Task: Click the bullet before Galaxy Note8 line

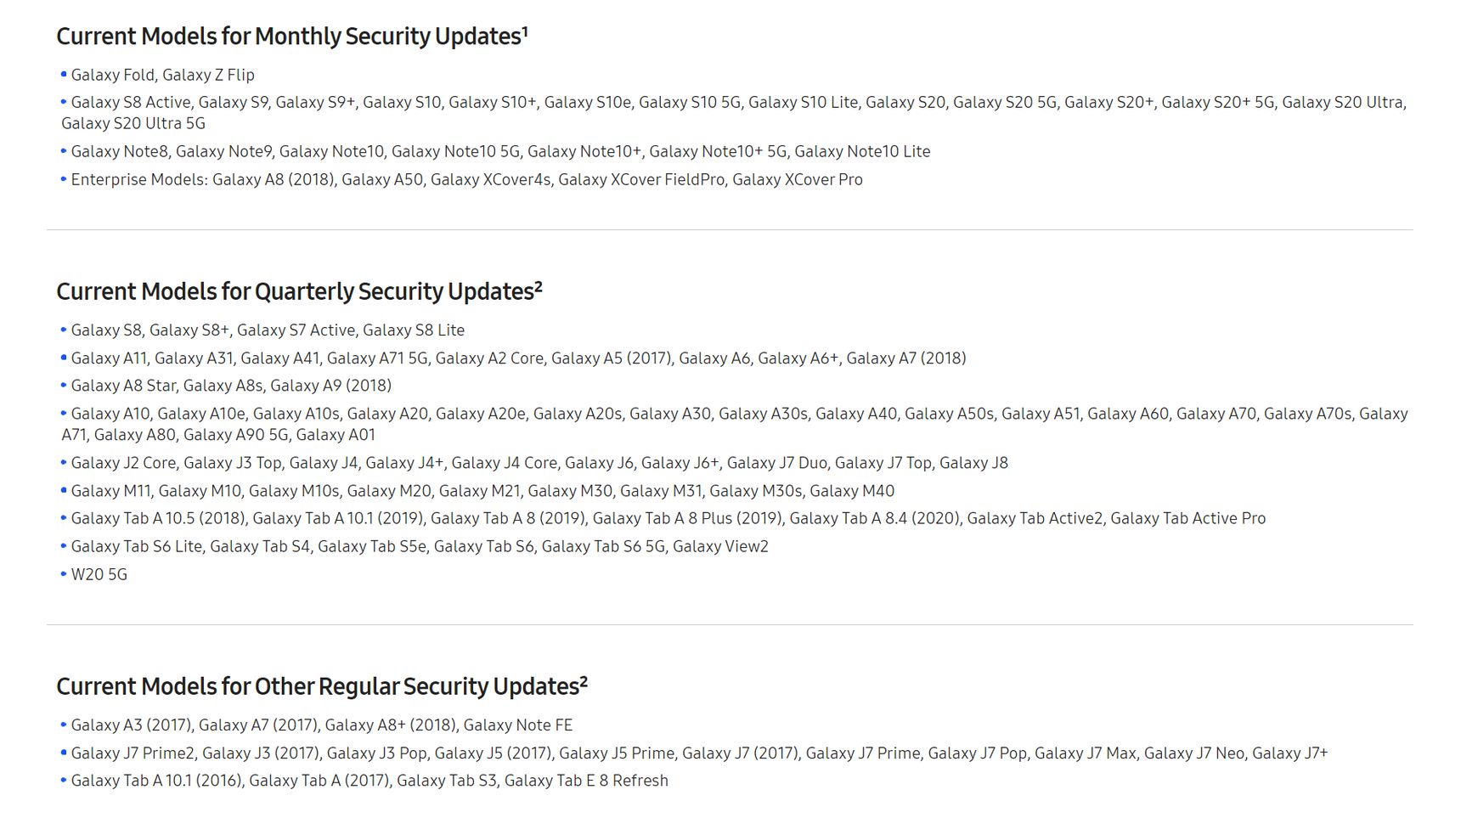Action: point(64,151)
